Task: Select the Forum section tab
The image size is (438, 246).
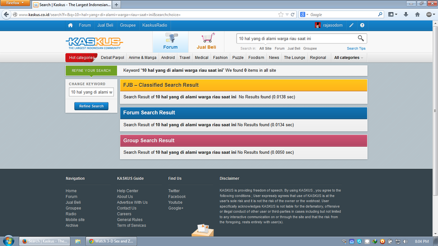Action: pos(170,42)
